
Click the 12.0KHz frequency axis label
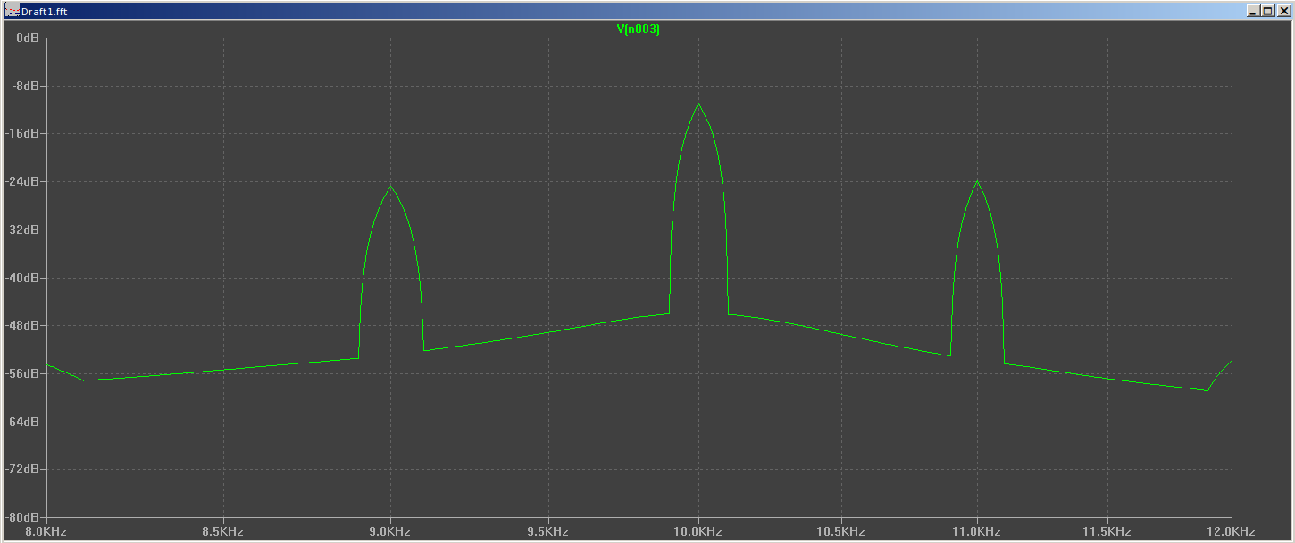1232,531
